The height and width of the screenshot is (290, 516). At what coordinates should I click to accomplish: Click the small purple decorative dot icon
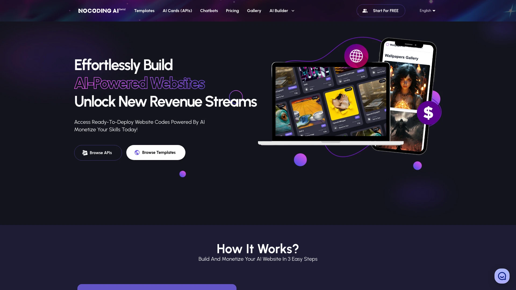point(182,173)
